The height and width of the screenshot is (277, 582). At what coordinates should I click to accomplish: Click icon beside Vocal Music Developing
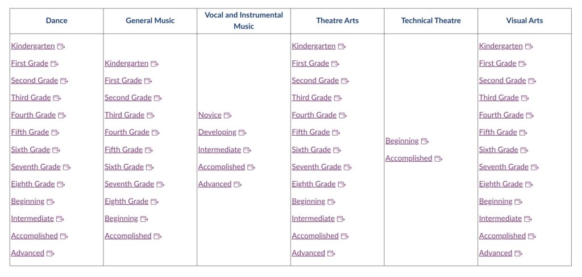coord(243,133)
